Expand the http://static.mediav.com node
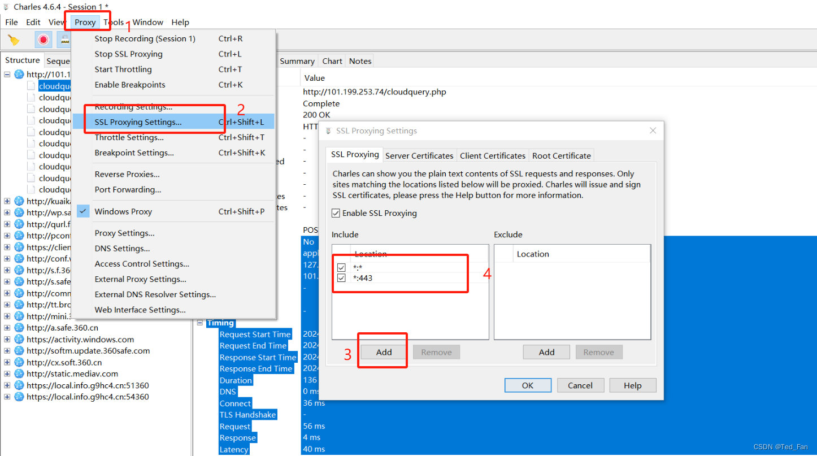Viewport: 817px width, 456px height. [x=7, y=374]
